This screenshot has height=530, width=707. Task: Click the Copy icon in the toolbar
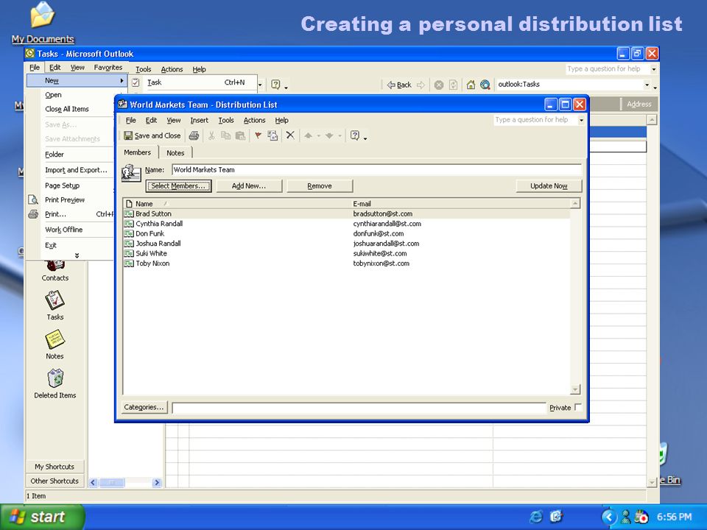[x=225, y=135]
